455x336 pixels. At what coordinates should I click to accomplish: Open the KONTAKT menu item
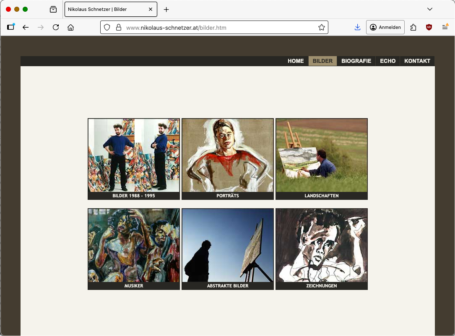pos(417,61)
